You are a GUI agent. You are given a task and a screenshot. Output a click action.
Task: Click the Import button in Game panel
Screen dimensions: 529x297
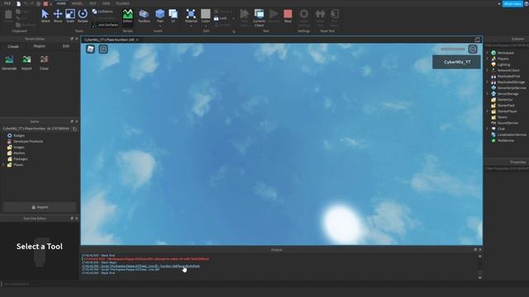40,207
